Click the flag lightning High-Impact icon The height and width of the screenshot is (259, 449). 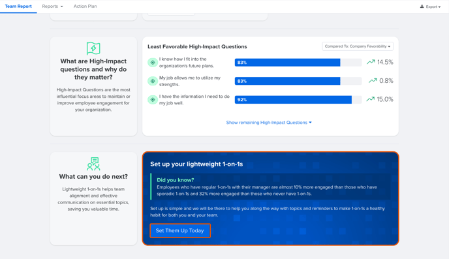pyautogui.click(x=93, y=48)
